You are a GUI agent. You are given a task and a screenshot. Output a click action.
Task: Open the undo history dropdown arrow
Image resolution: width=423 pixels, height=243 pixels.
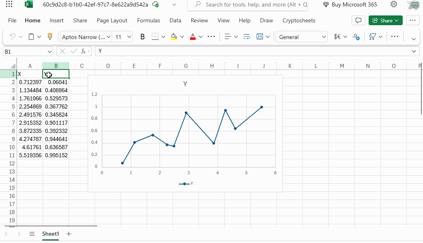[21, 37]
